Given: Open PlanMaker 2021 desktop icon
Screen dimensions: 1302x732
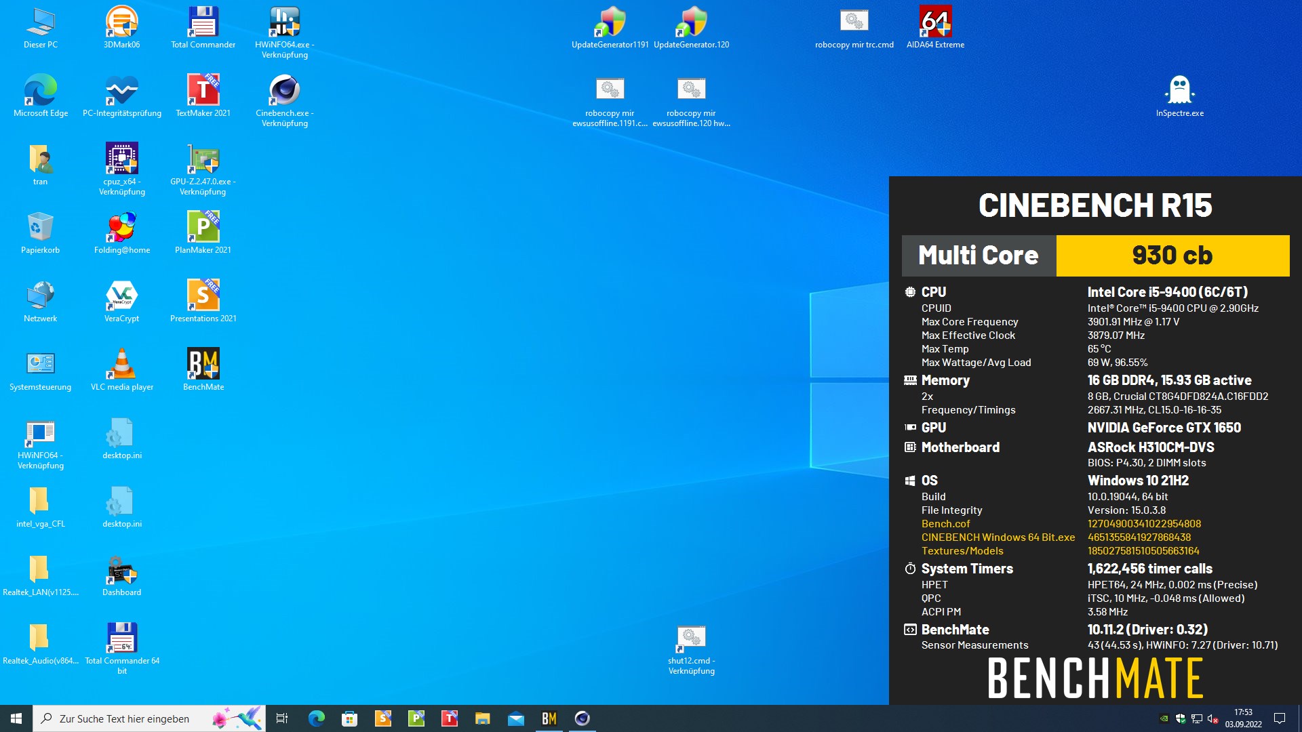Looking at the screenshot, I should (203, 233).
